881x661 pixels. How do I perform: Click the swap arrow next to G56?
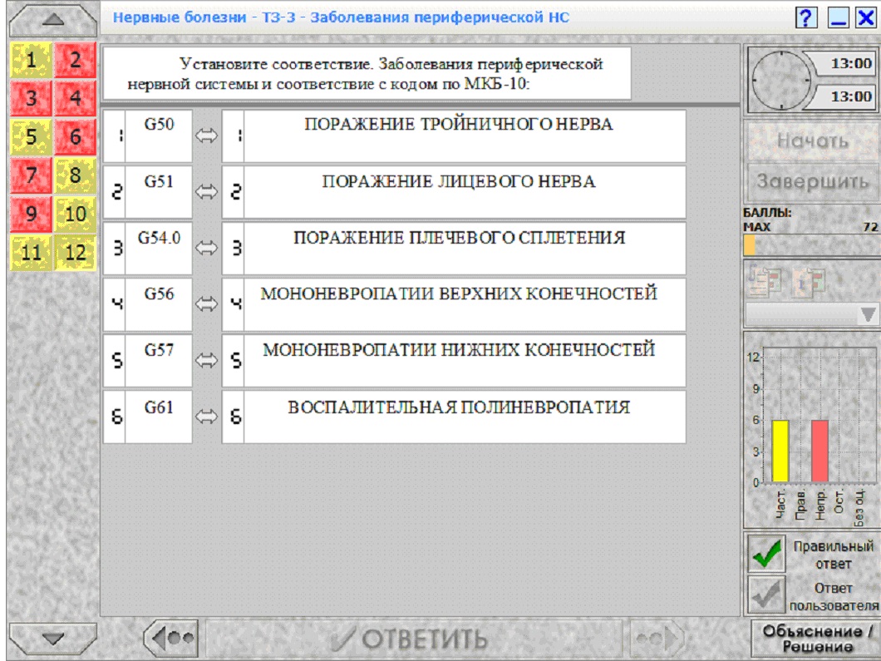pos(206,304)
